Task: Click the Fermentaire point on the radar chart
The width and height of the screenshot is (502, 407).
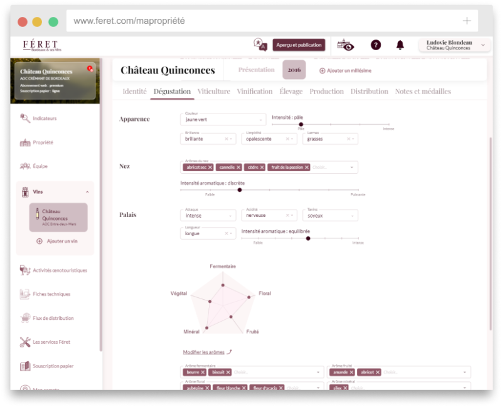Action: pyautogui.click(x=223, y=285)
